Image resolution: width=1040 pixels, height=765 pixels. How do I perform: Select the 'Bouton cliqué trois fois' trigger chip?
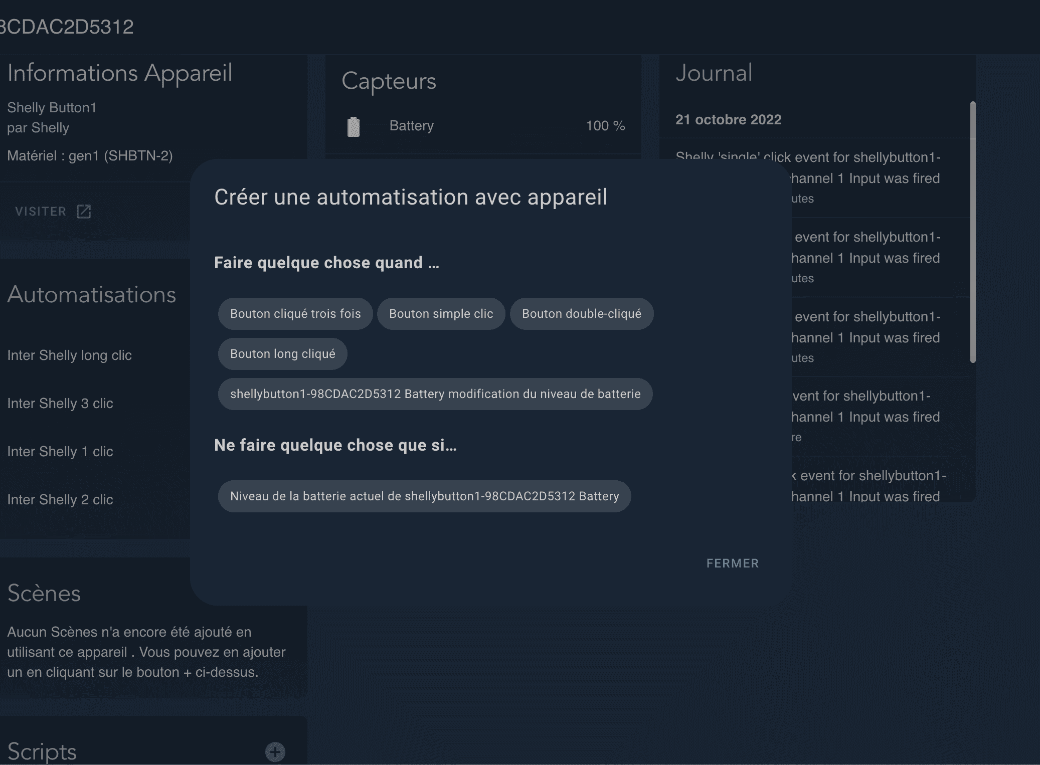pos(295,314)
